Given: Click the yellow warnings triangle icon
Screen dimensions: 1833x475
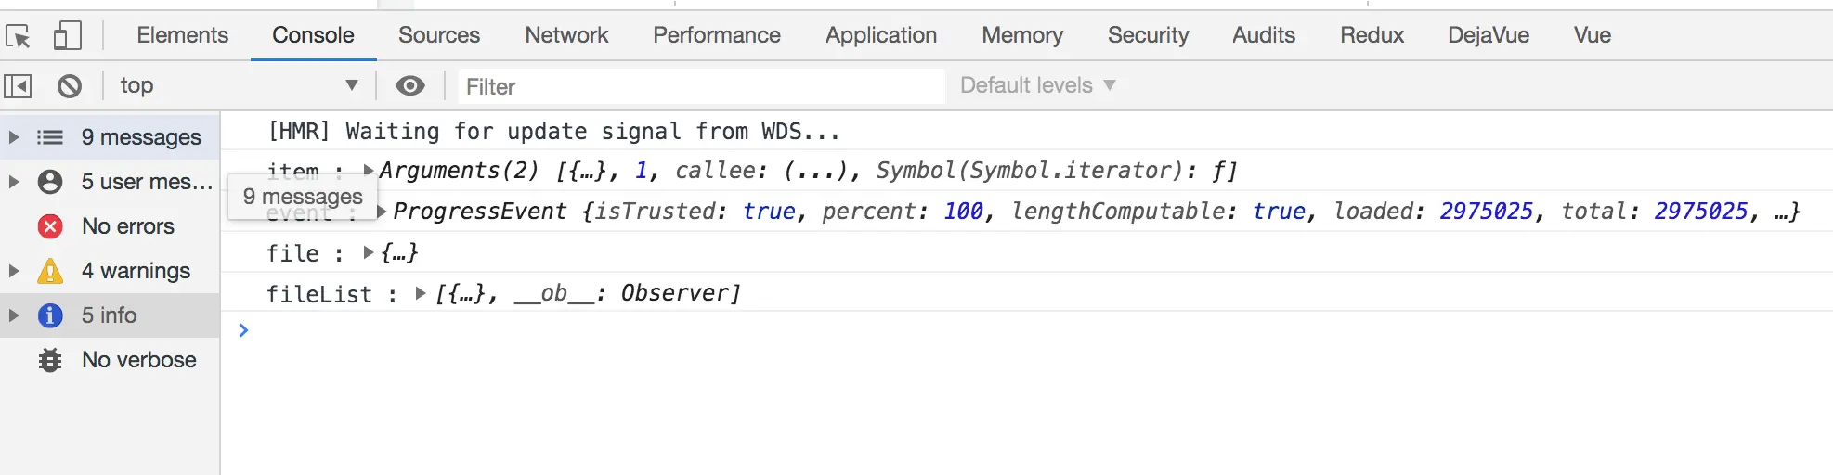Looking at the screenshot, I should (x=50, y=271).
